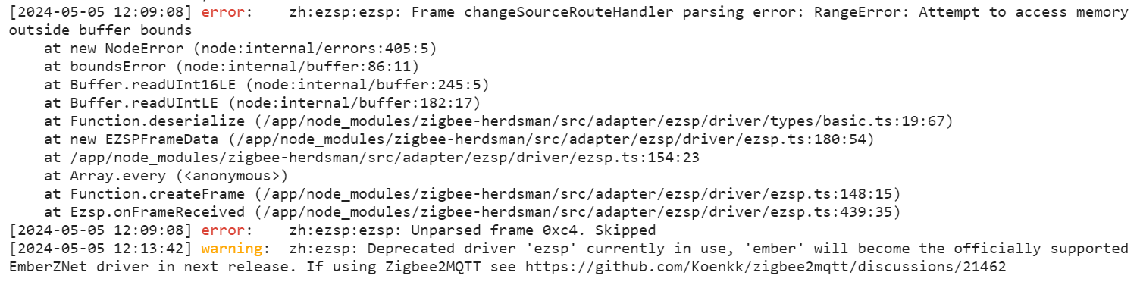
Task: Click the 'at new NodeError' stack line
Action: pyautogui.click(x=240, y=49)
